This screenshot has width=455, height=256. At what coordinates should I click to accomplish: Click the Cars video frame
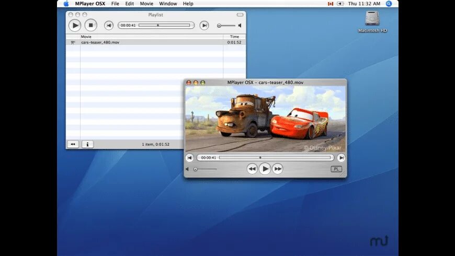[x=266, y=119]
